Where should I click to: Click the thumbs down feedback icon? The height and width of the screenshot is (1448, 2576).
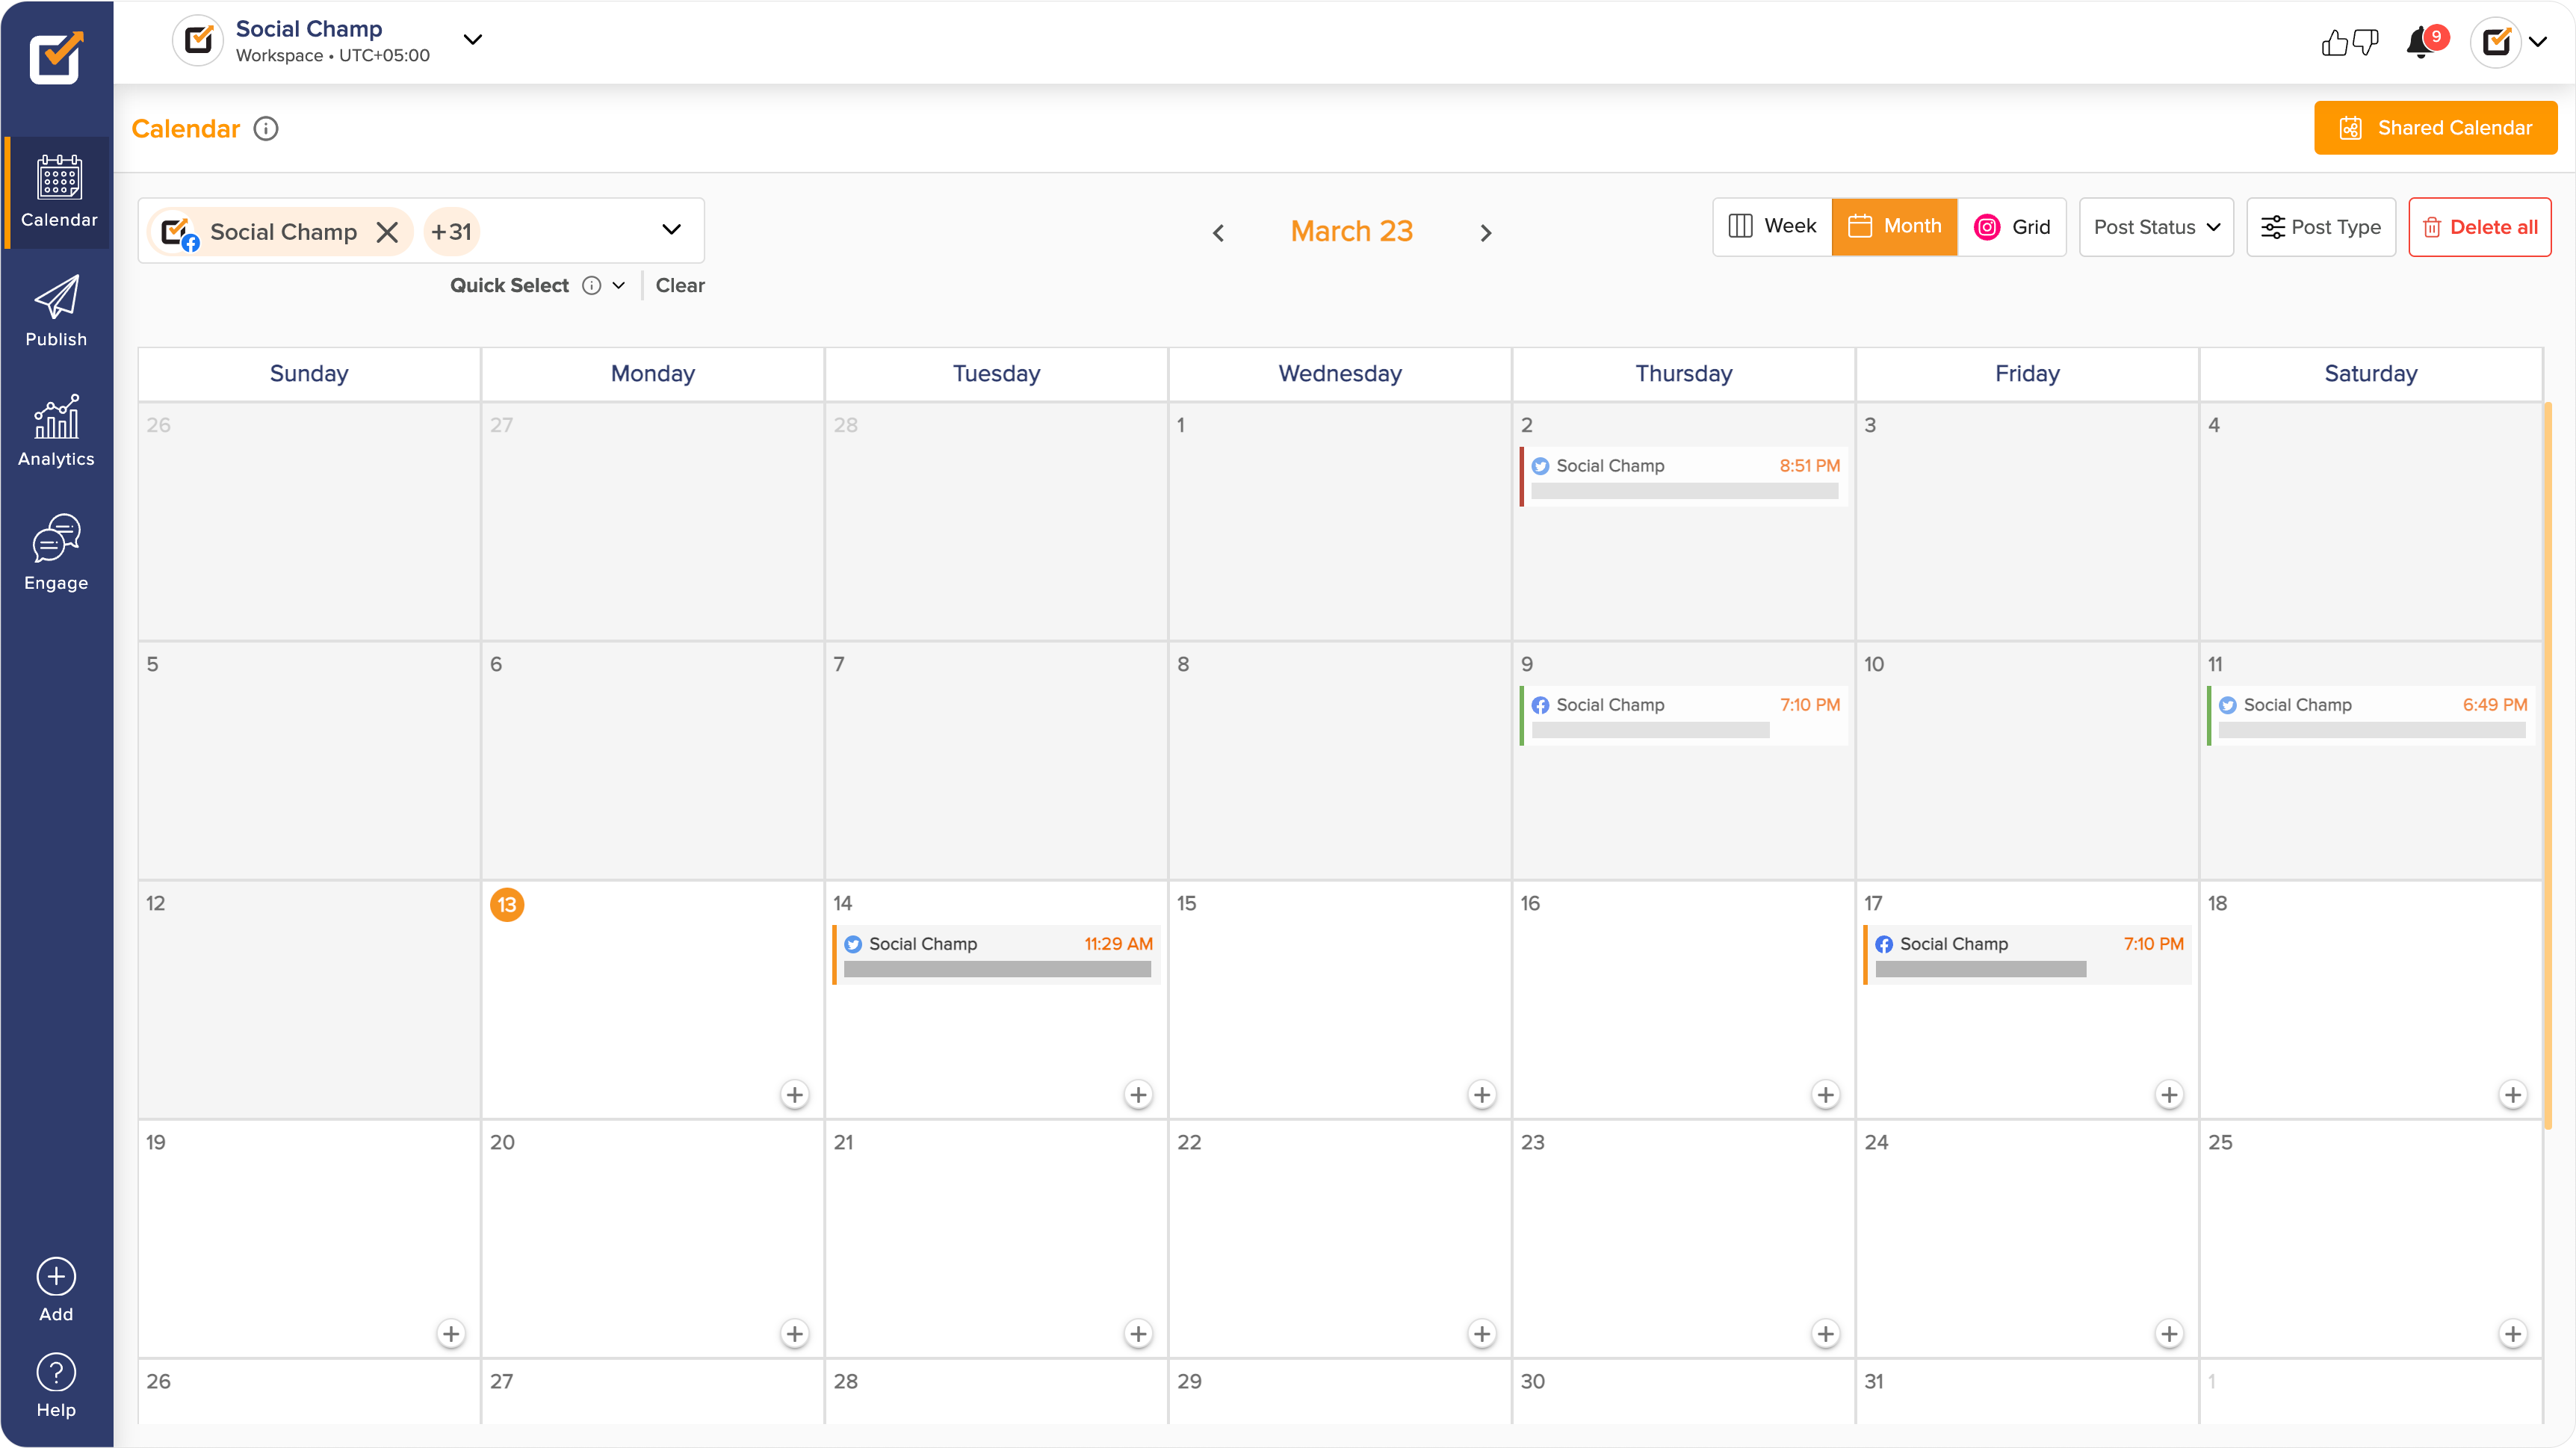pos(2365,42)
